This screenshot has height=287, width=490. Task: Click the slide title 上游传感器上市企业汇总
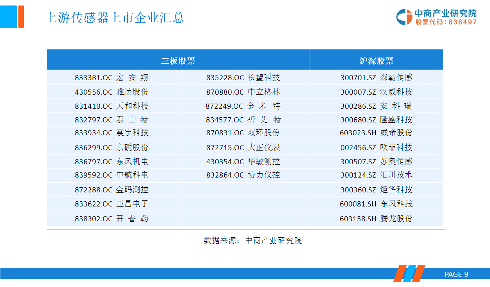[115, 18]
